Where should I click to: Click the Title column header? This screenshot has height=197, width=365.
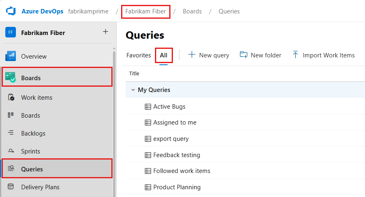point(134,74)
